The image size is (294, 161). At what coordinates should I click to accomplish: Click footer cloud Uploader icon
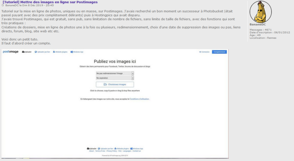88,149
